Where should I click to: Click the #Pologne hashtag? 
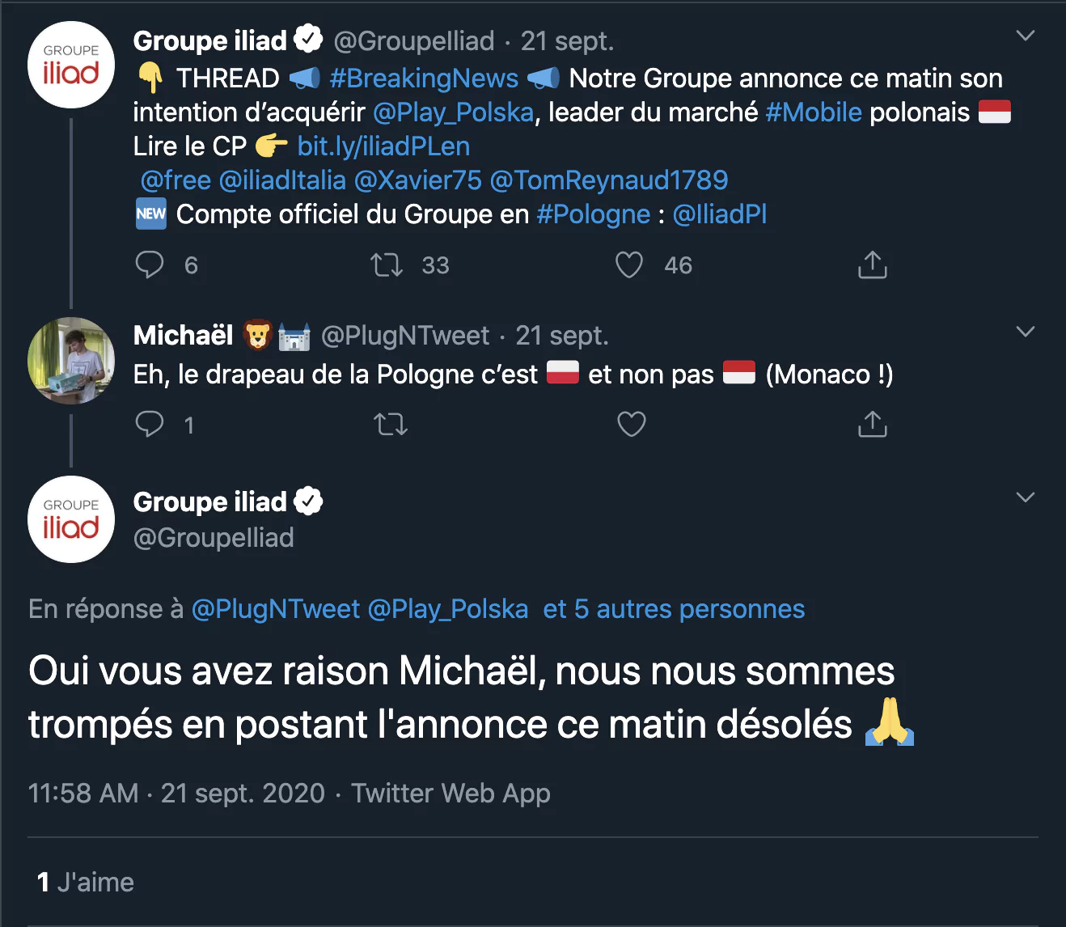593,214
